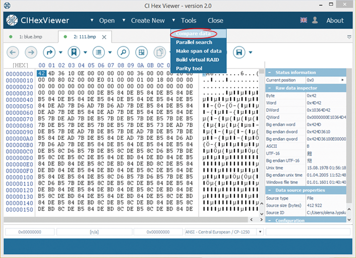The image size is (356, 258).
Task: Click the user profile icon
Action: (x=315, y=20)
